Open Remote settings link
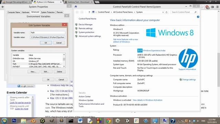 [86, 28]
